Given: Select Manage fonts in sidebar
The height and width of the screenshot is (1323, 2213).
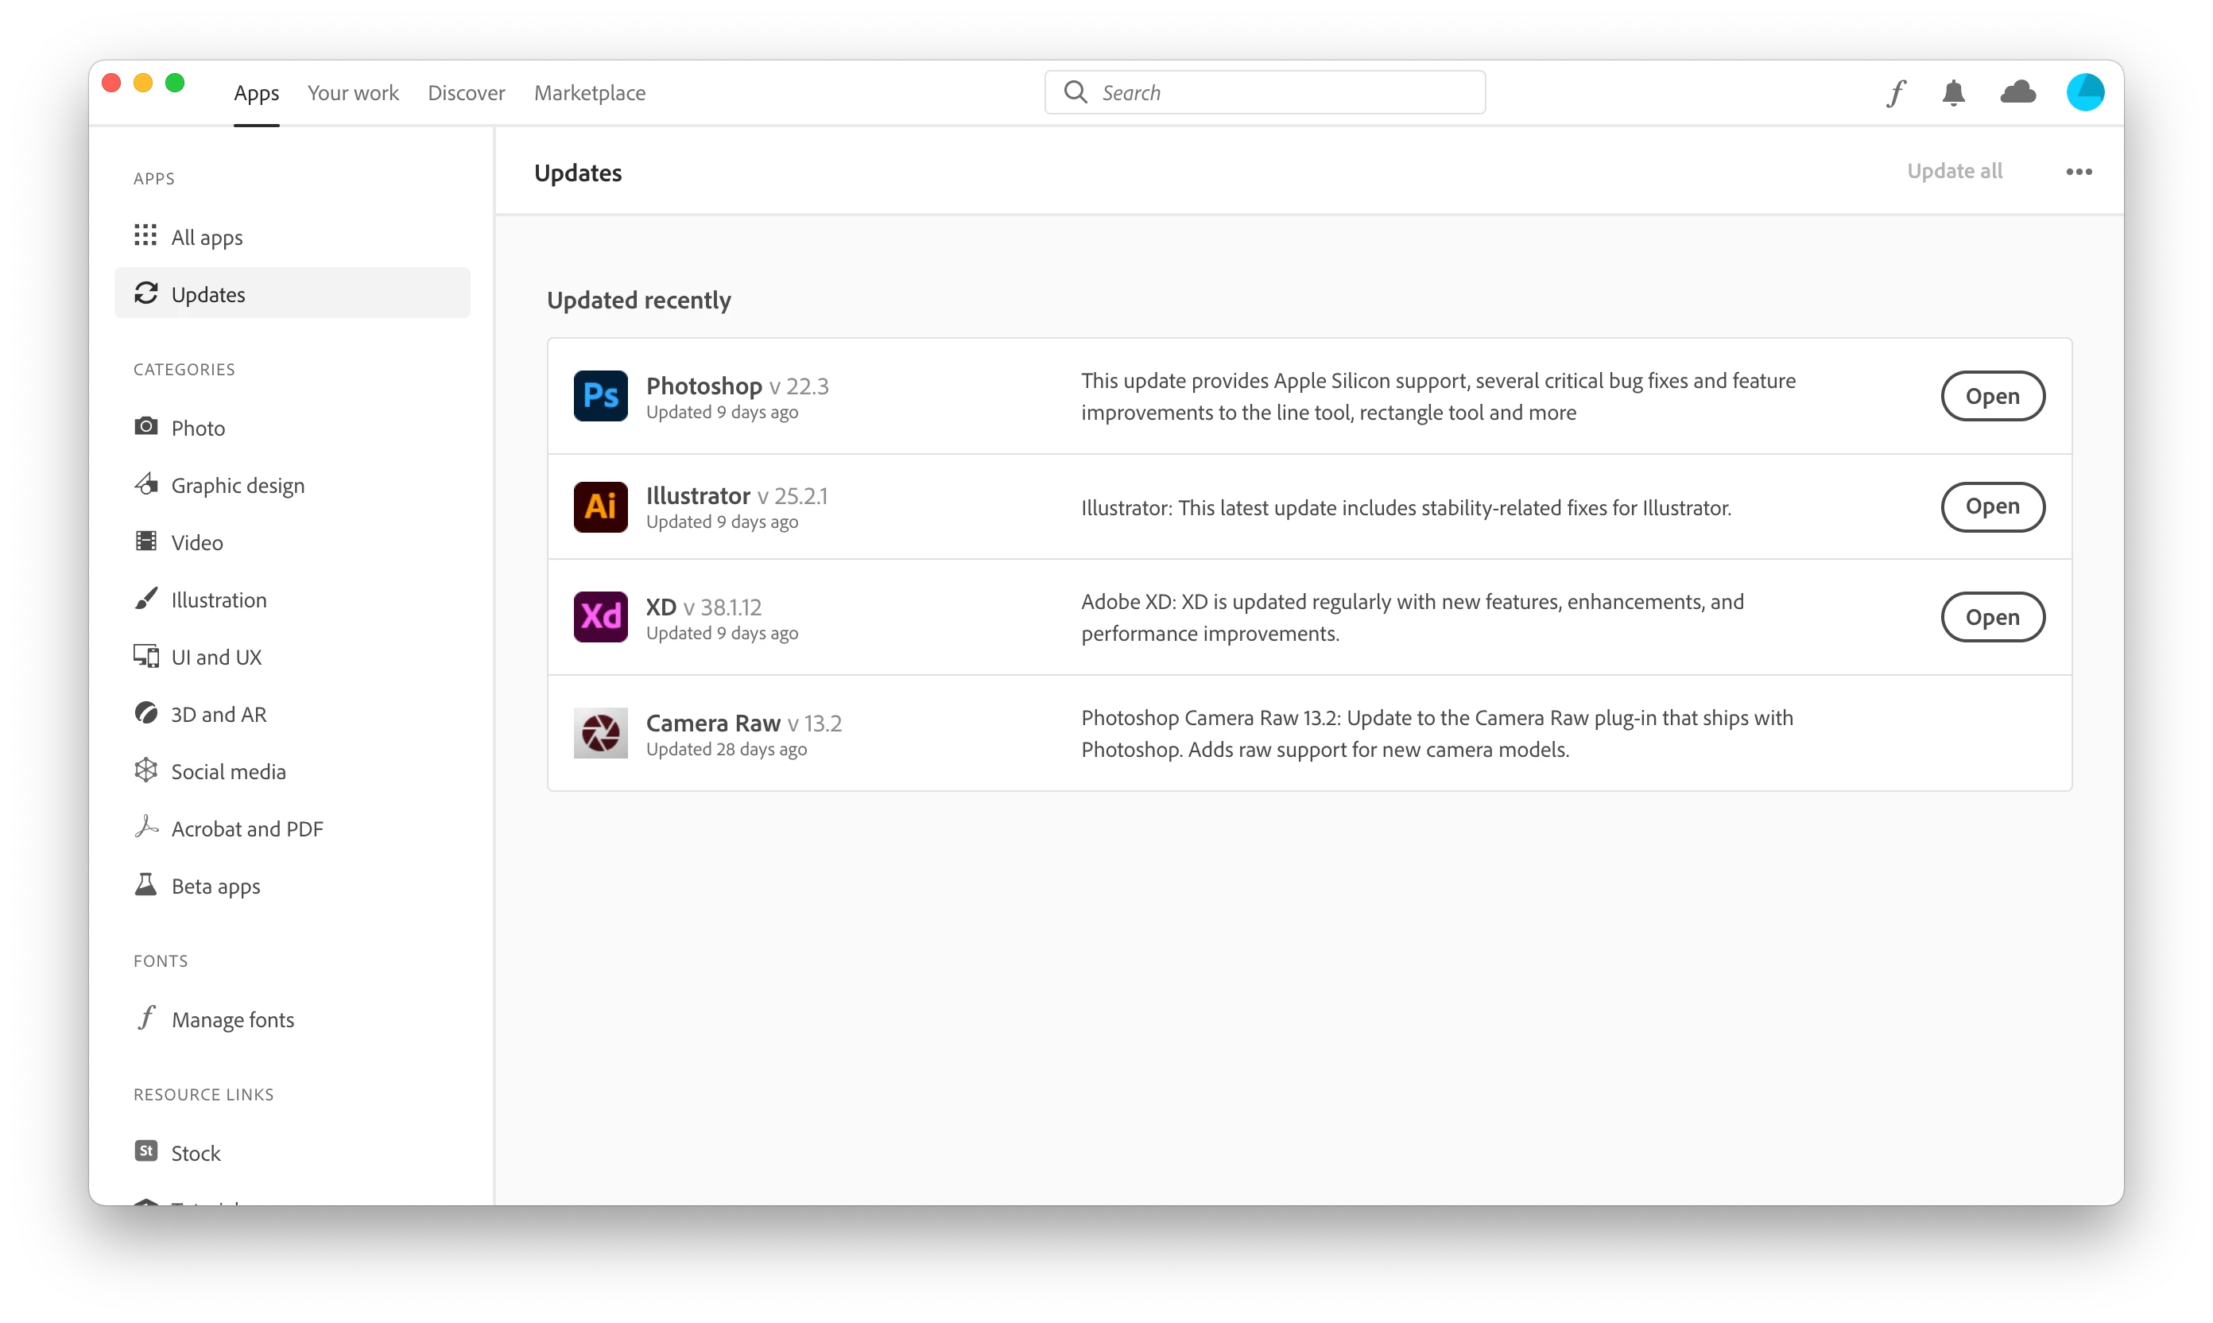Looking at the screenshot, I should 232,1019.
